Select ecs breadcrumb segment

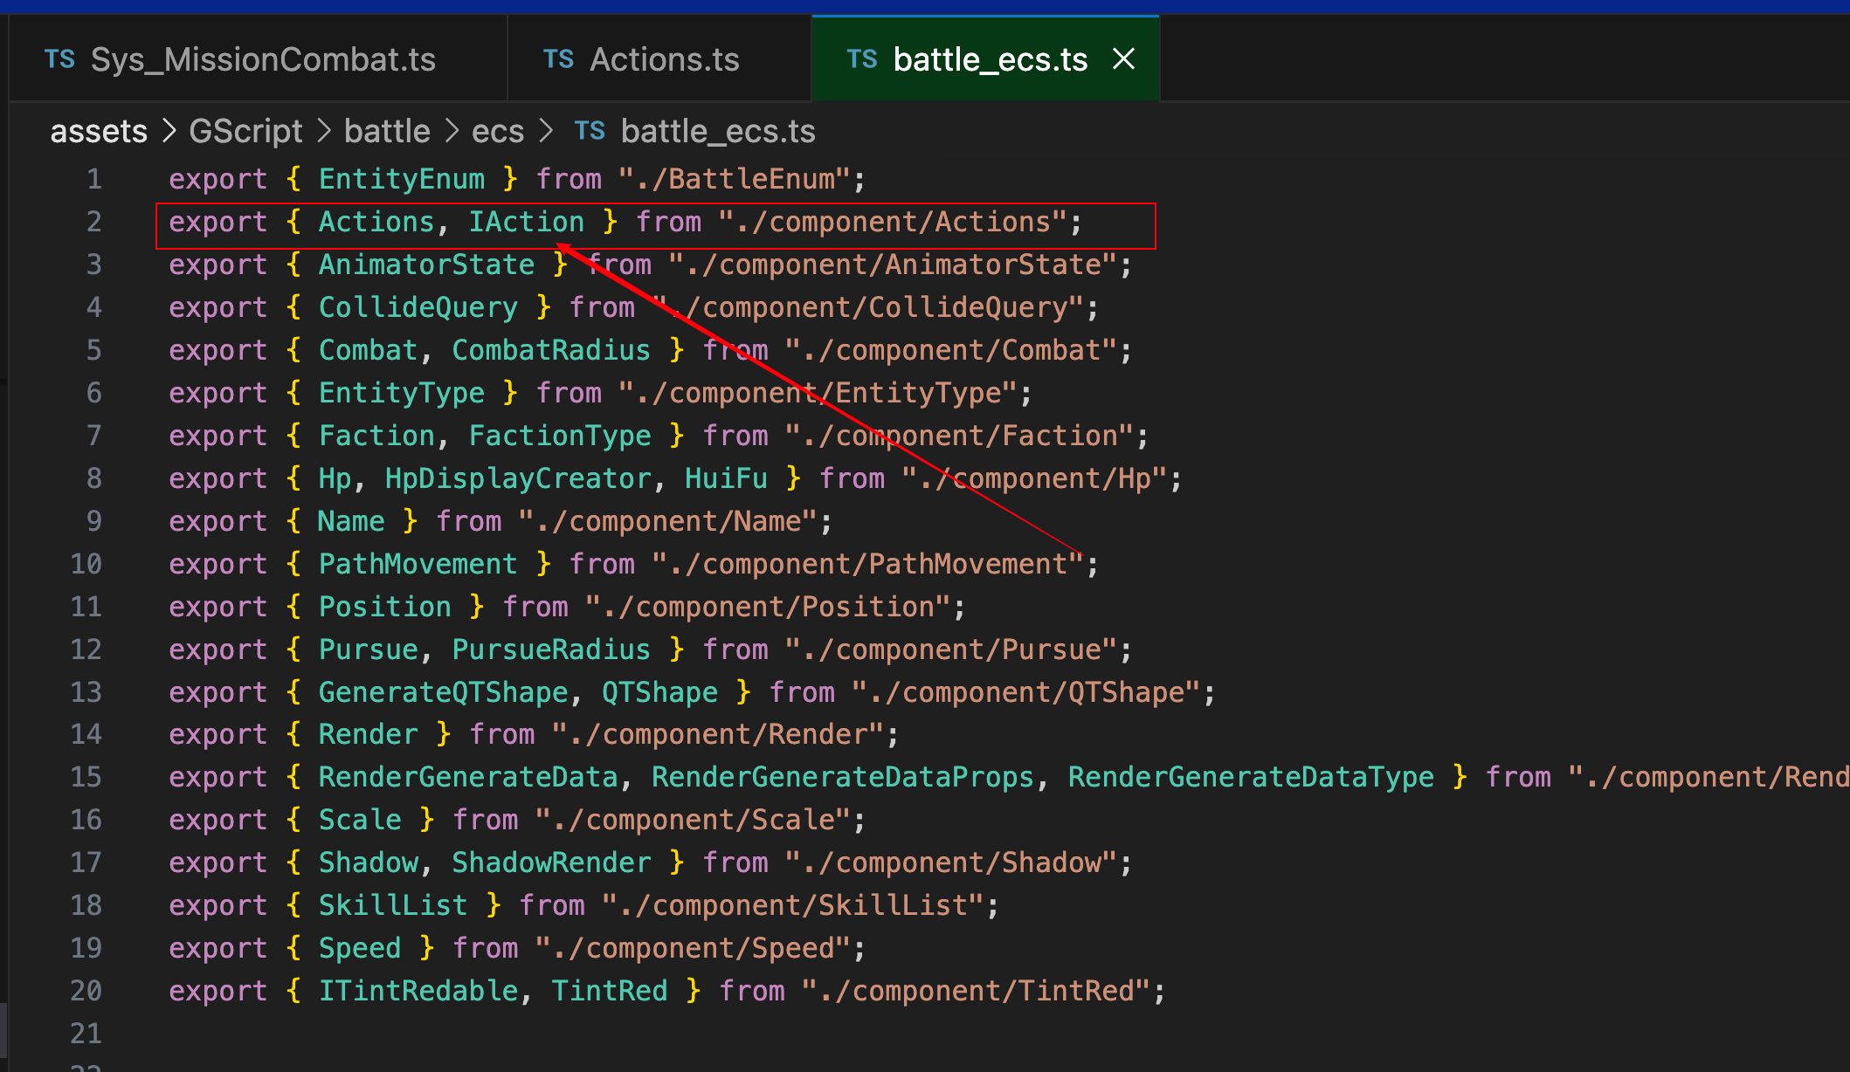click(498, 131)
